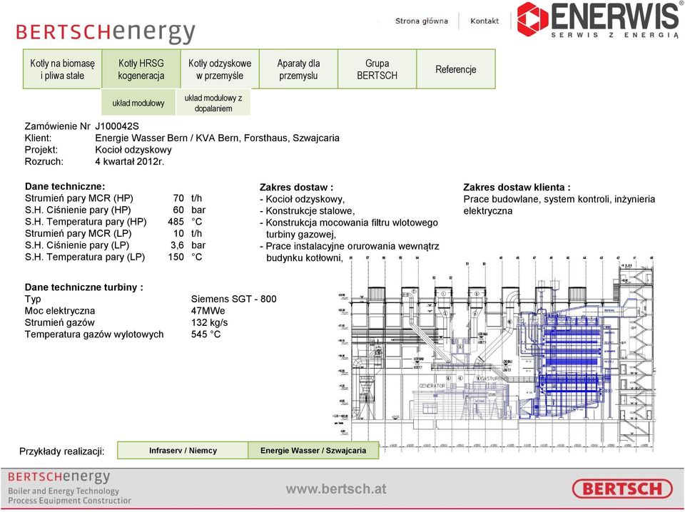Show the Infraserv / Niemcy example

183,451
